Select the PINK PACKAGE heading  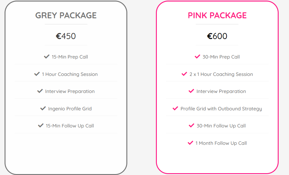coord(217,15)
